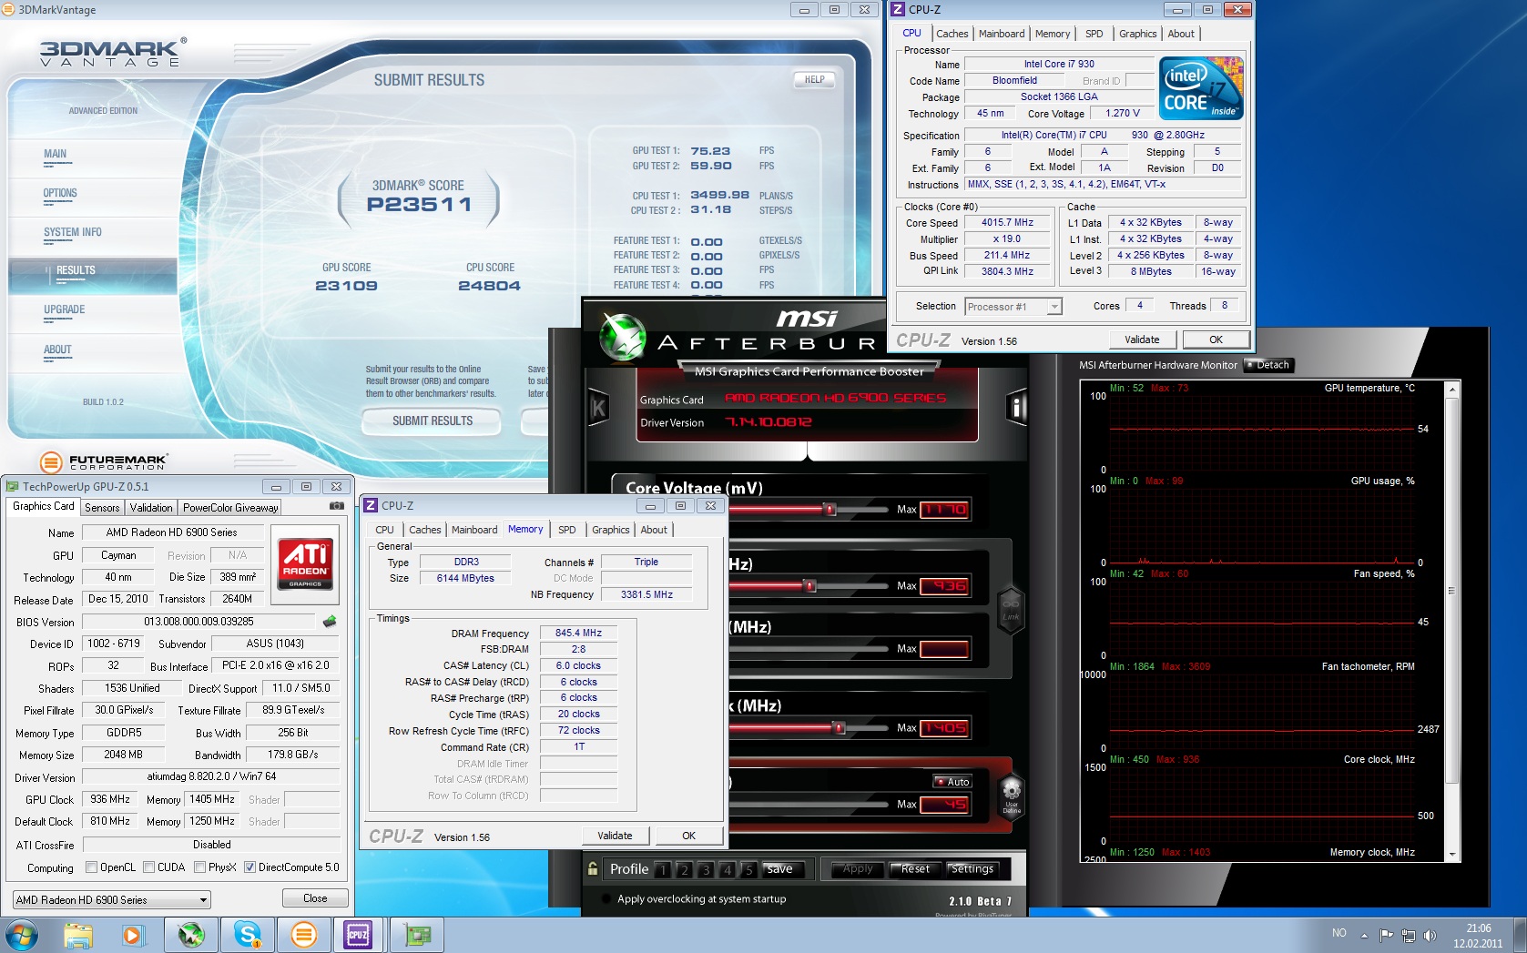Screen dimensions: 1527x953
Task: Click the orange round taskbar application icon
Action: coord(303,935)
